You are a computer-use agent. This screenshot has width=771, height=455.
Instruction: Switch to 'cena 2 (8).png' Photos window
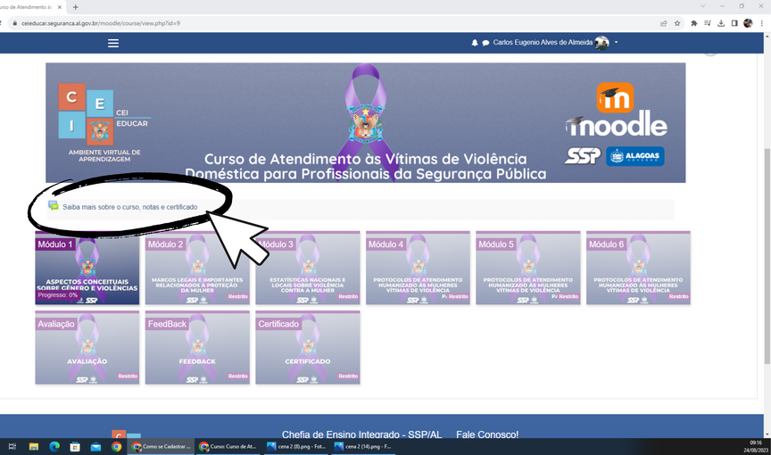(x=296, y=446)
